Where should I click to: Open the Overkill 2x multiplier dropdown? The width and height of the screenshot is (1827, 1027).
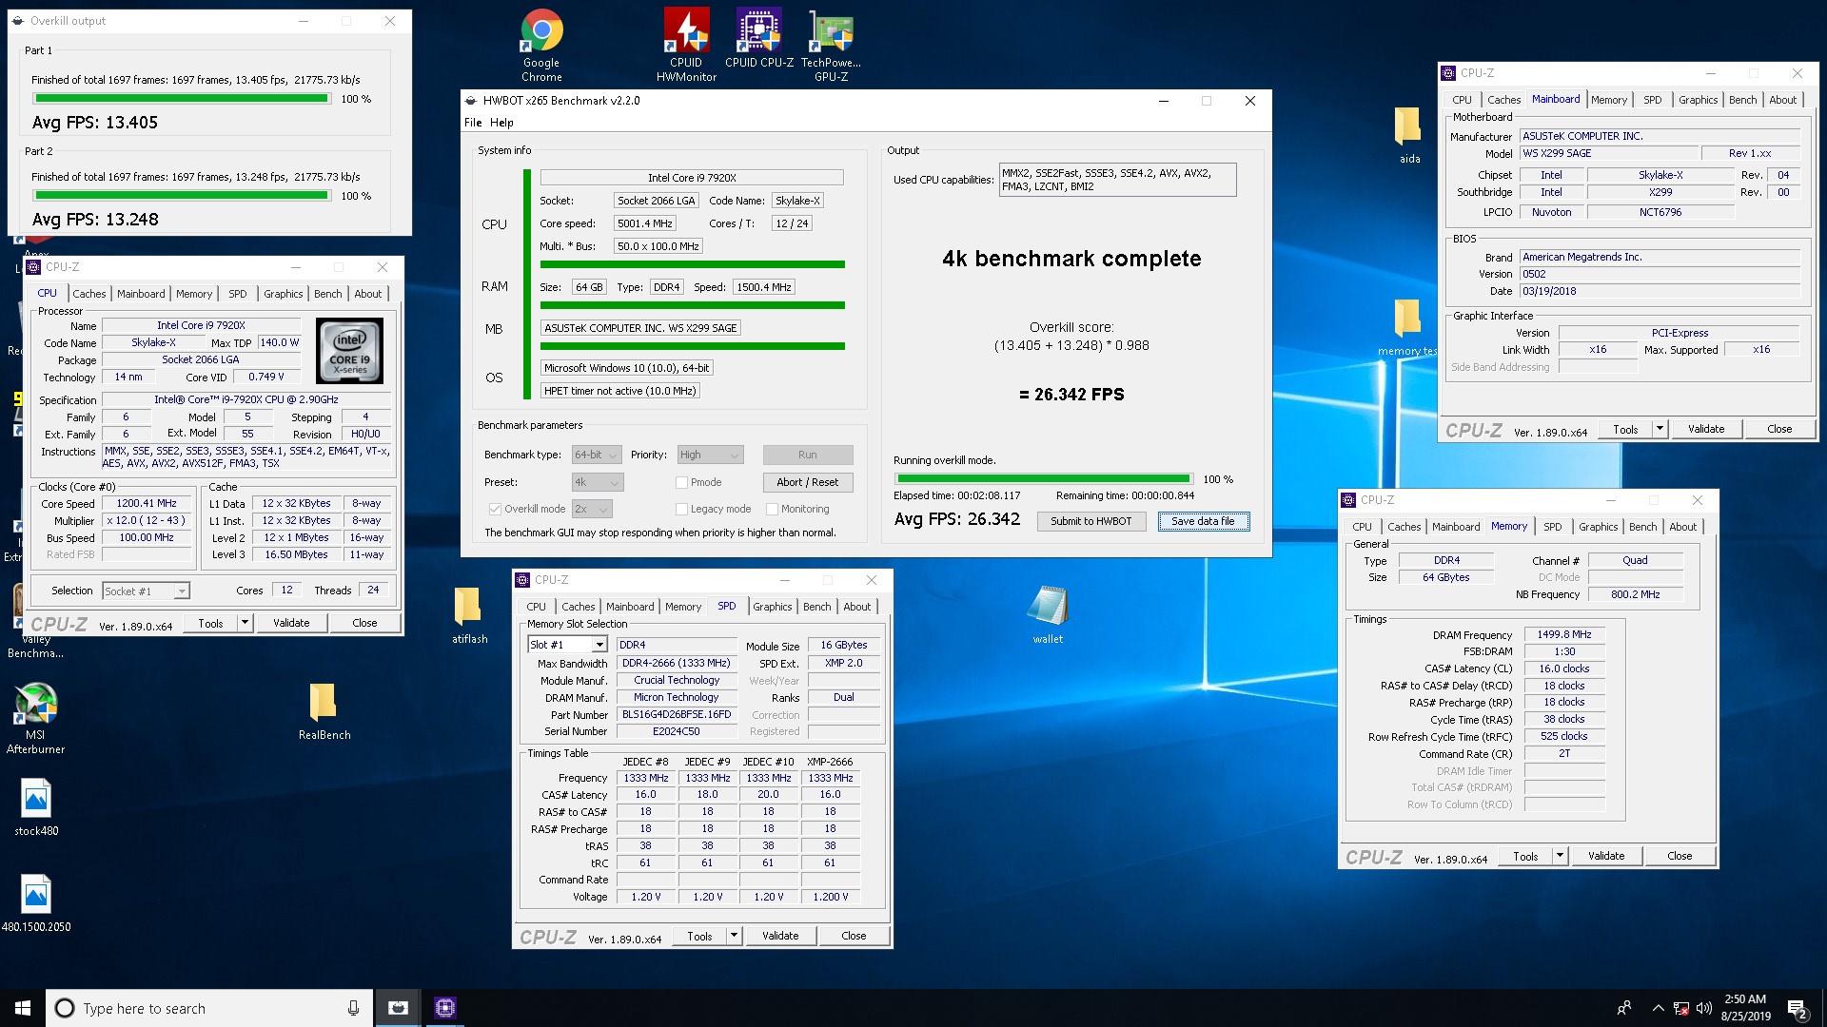pos(591,510)
